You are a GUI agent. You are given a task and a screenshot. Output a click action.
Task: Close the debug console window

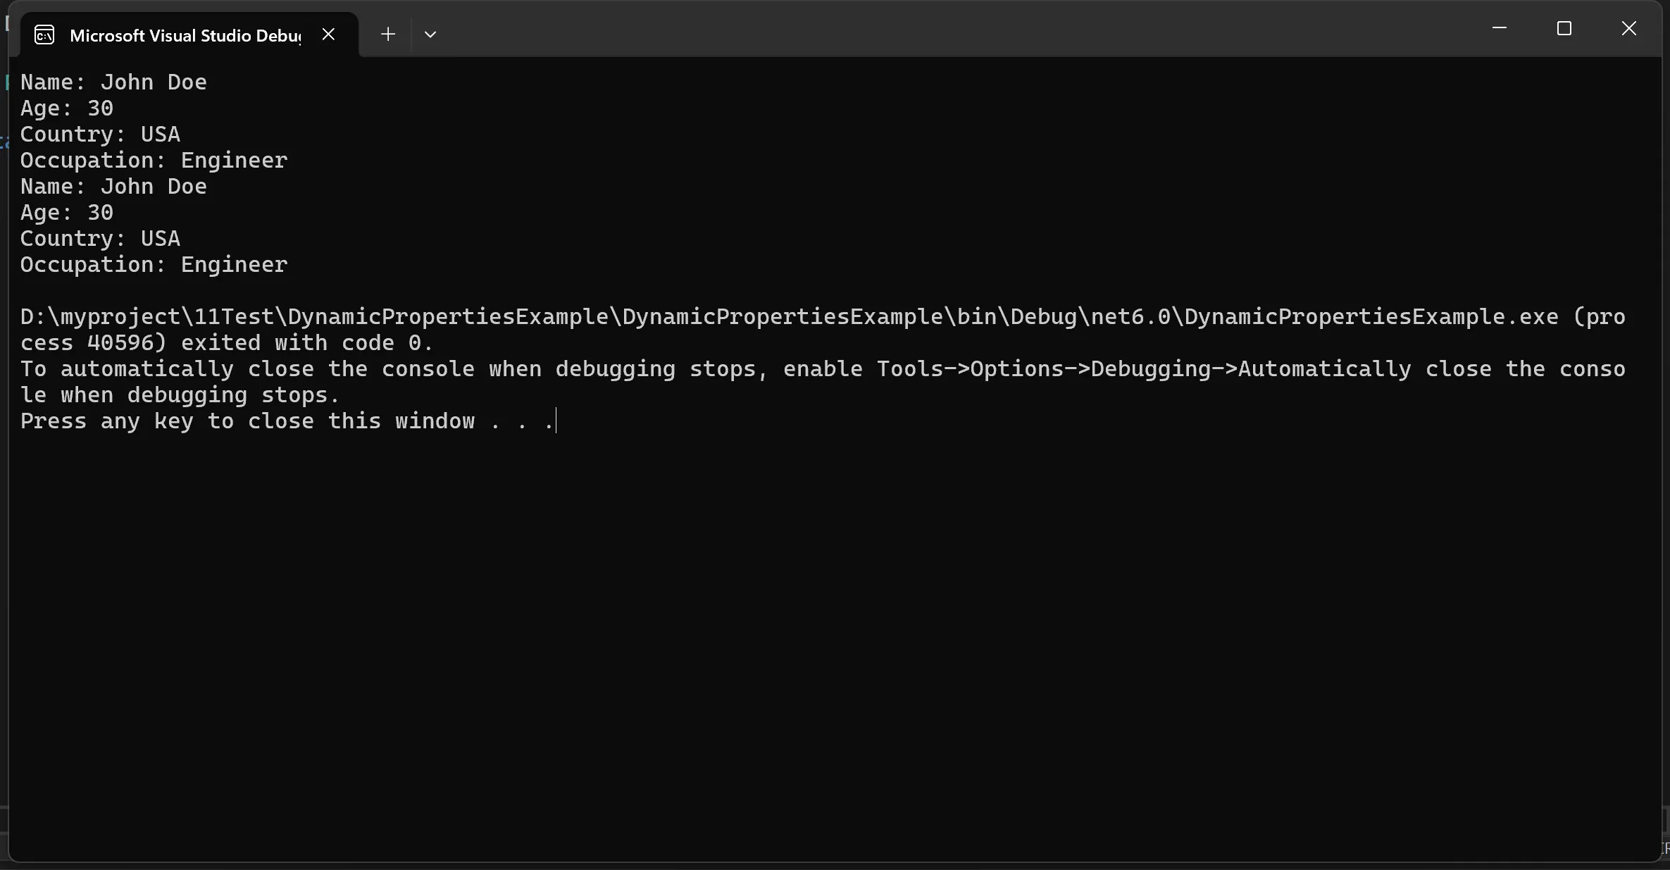[x=1629, y=29]
